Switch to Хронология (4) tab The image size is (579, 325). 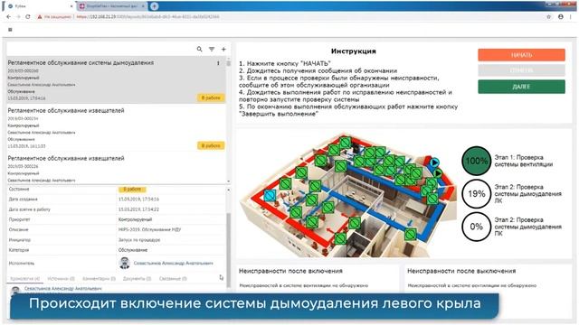tap(24, 279)
